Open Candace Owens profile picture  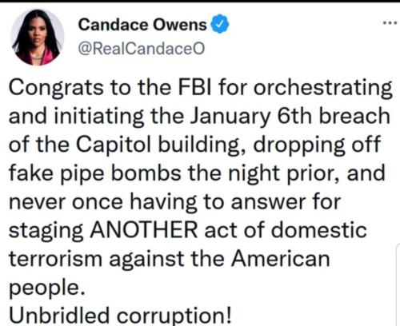click(x=37, y=38)
